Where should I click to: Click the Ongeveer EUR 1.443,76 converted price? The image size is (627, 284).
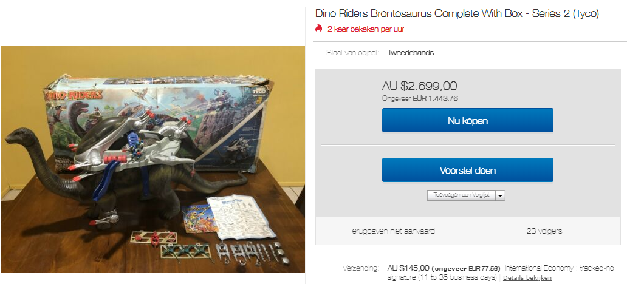(x=420, y=99)
